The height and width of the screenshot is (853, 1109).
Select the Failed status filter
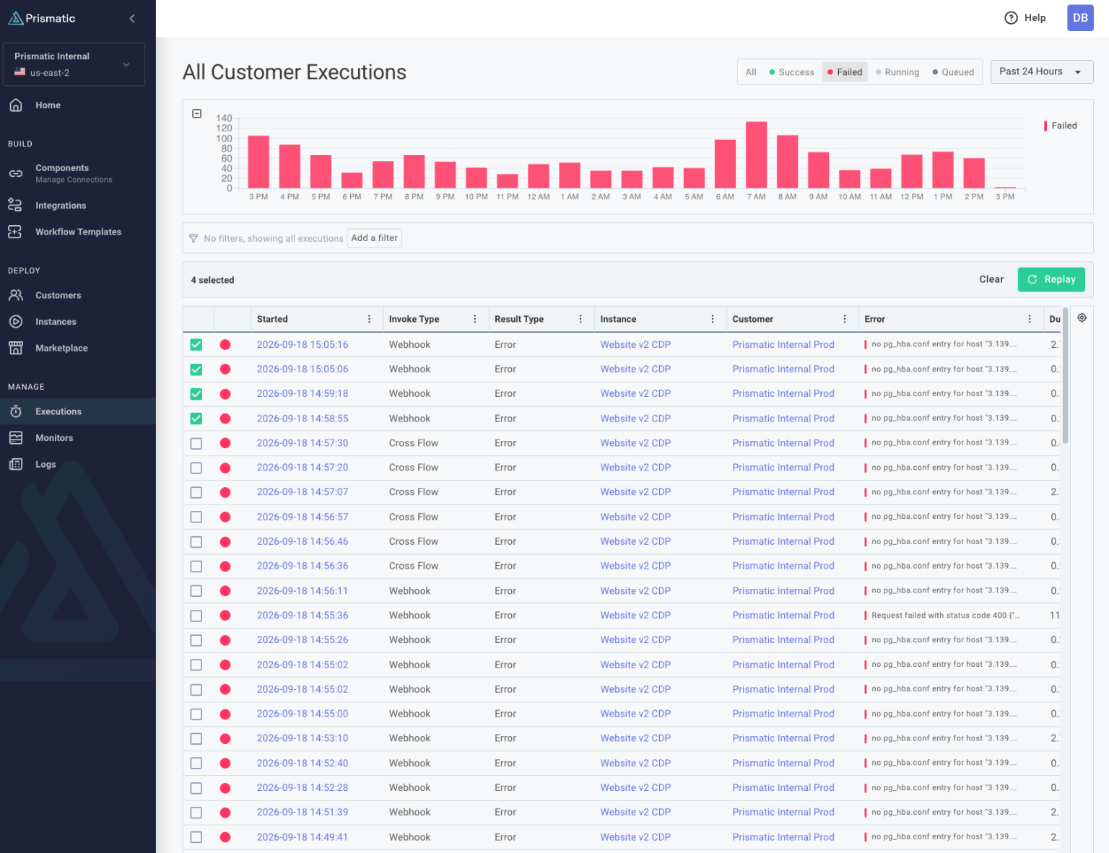pyautogui.click(x=845, y=72)
